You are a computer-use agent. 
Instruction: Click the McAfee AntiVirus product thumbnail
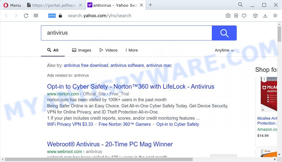[x=269, y=94]
